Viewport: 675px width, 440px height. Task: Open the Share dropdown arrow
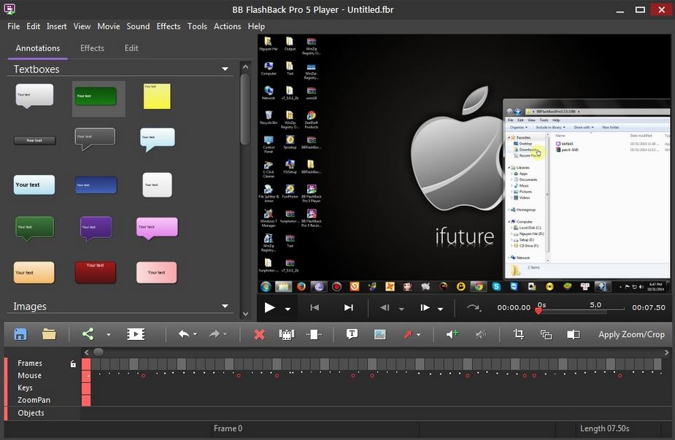click(109, 334)
